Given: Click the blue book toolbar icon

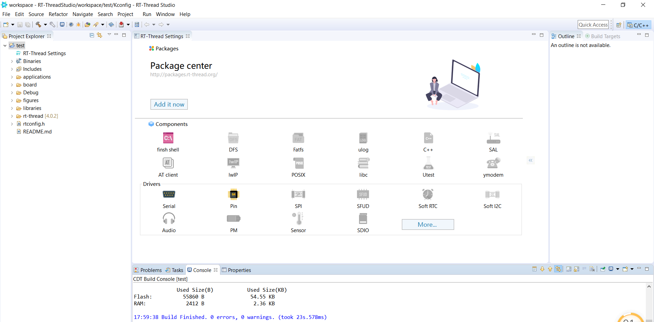Looking at the screenshot, I should (x=111, y=25).
